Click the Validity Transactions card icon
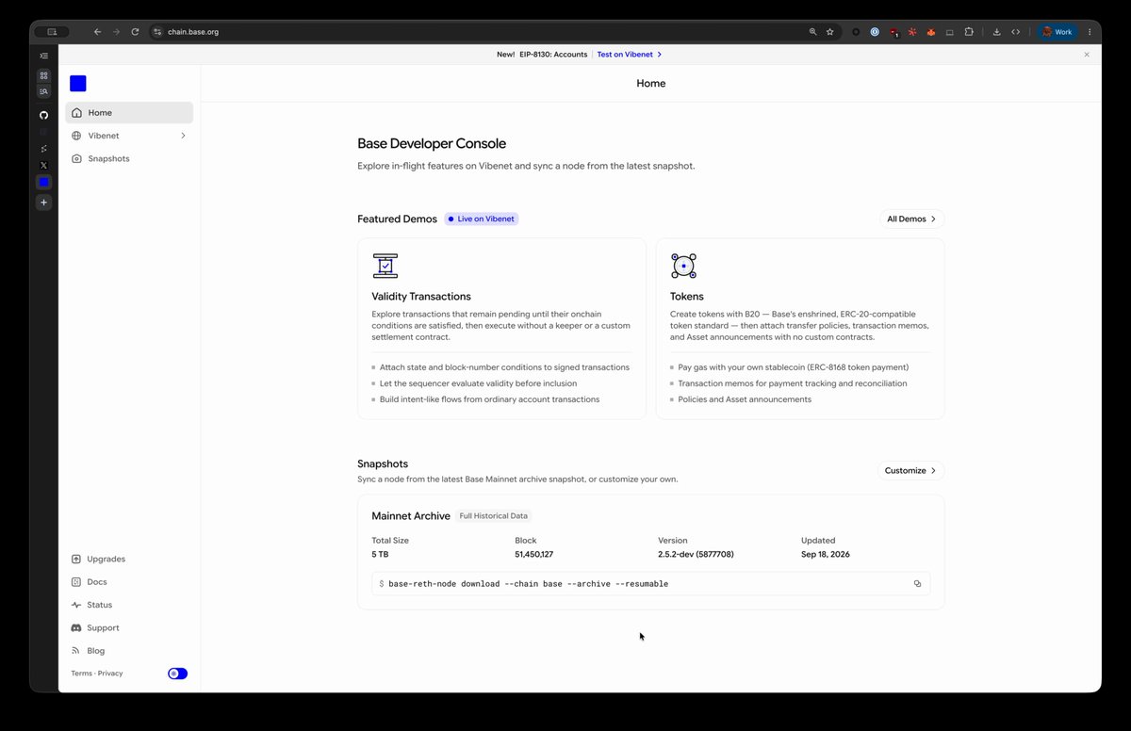Viewport: 1131px width, 731px height. 385,266
